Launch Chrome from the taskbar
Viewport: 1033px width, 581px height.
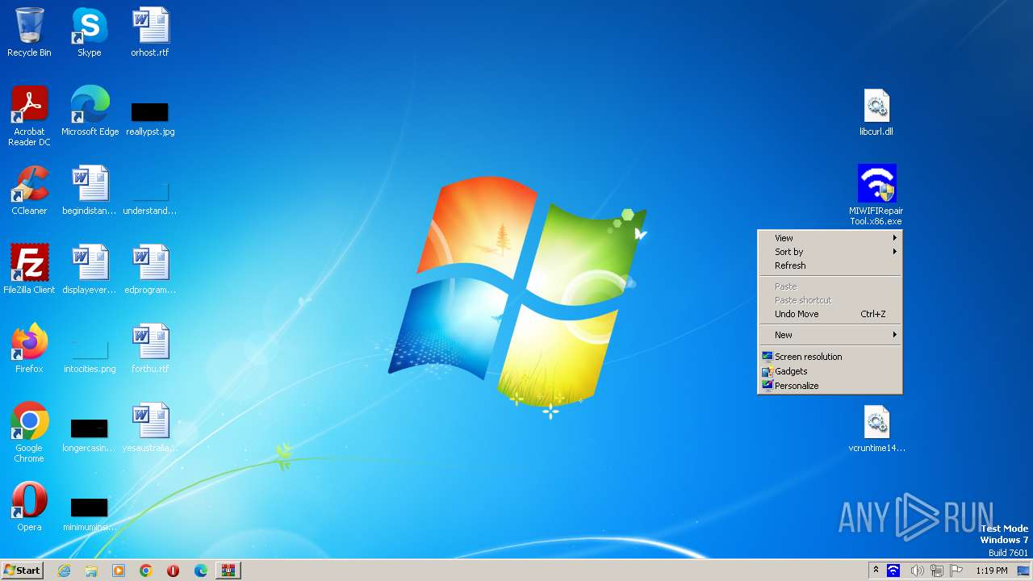146,571
